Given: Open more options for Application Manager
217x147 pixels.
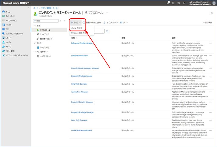Looking at the screenshot, I should [210, 92].
